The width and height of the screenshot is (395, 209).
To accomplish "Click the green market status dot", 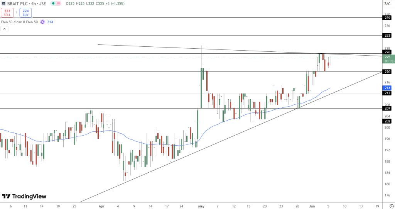I will 53,3.
